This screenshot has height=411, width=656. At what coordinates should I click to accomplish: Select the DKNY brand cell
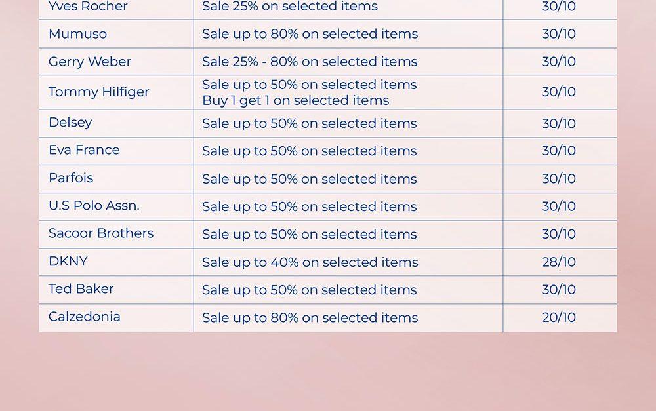pos(68,262)
